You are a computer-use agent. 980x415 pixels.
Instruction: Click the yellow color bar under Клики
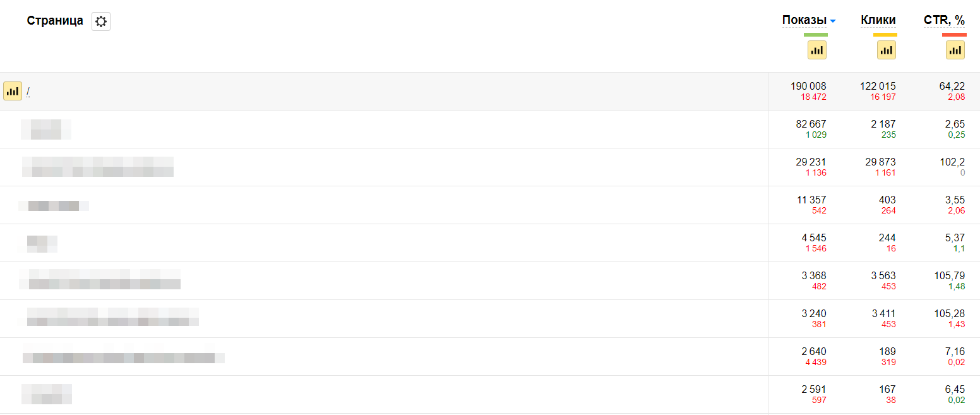point(885,35)
